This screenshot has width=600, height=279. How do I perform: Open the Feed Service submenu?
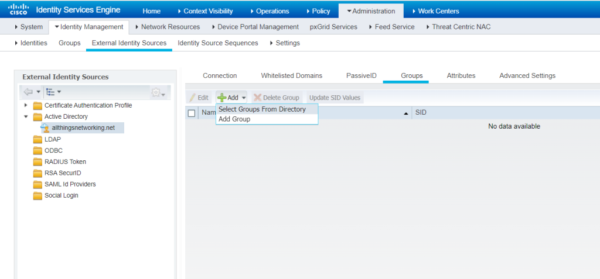(x=391, y=27)
